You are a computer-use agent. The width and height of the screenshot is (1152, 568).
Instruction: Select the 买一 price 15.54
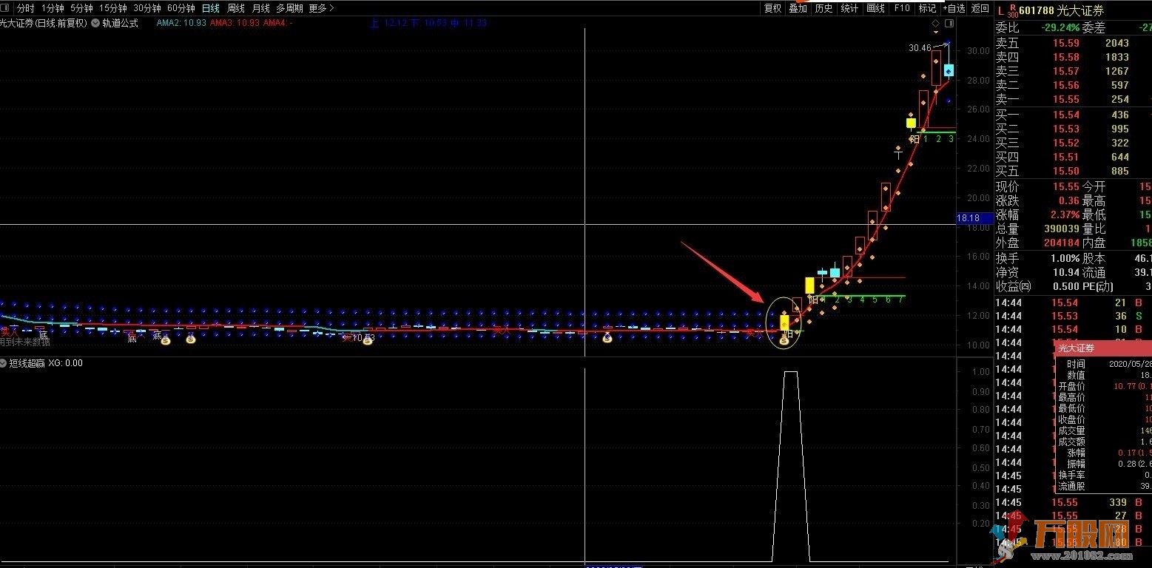pyautogui.click(x=1066, y=115)
